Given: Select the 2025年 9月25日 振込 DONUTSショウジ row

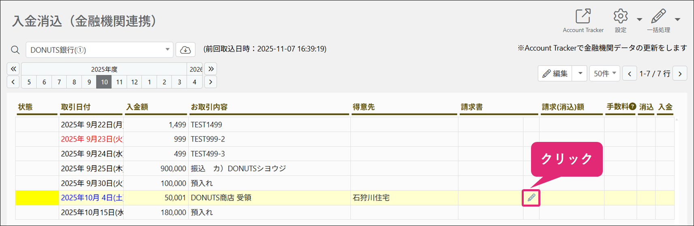Looking at the screenshot, I should (345, 169).
